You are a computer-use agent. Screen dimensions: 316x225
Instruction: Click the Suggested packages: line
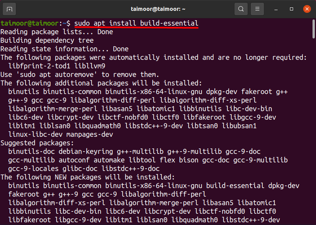pos(37,143)
